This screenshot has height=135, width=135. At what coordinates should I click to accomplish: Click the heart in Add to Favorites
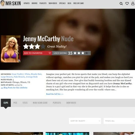click(50, 53)
